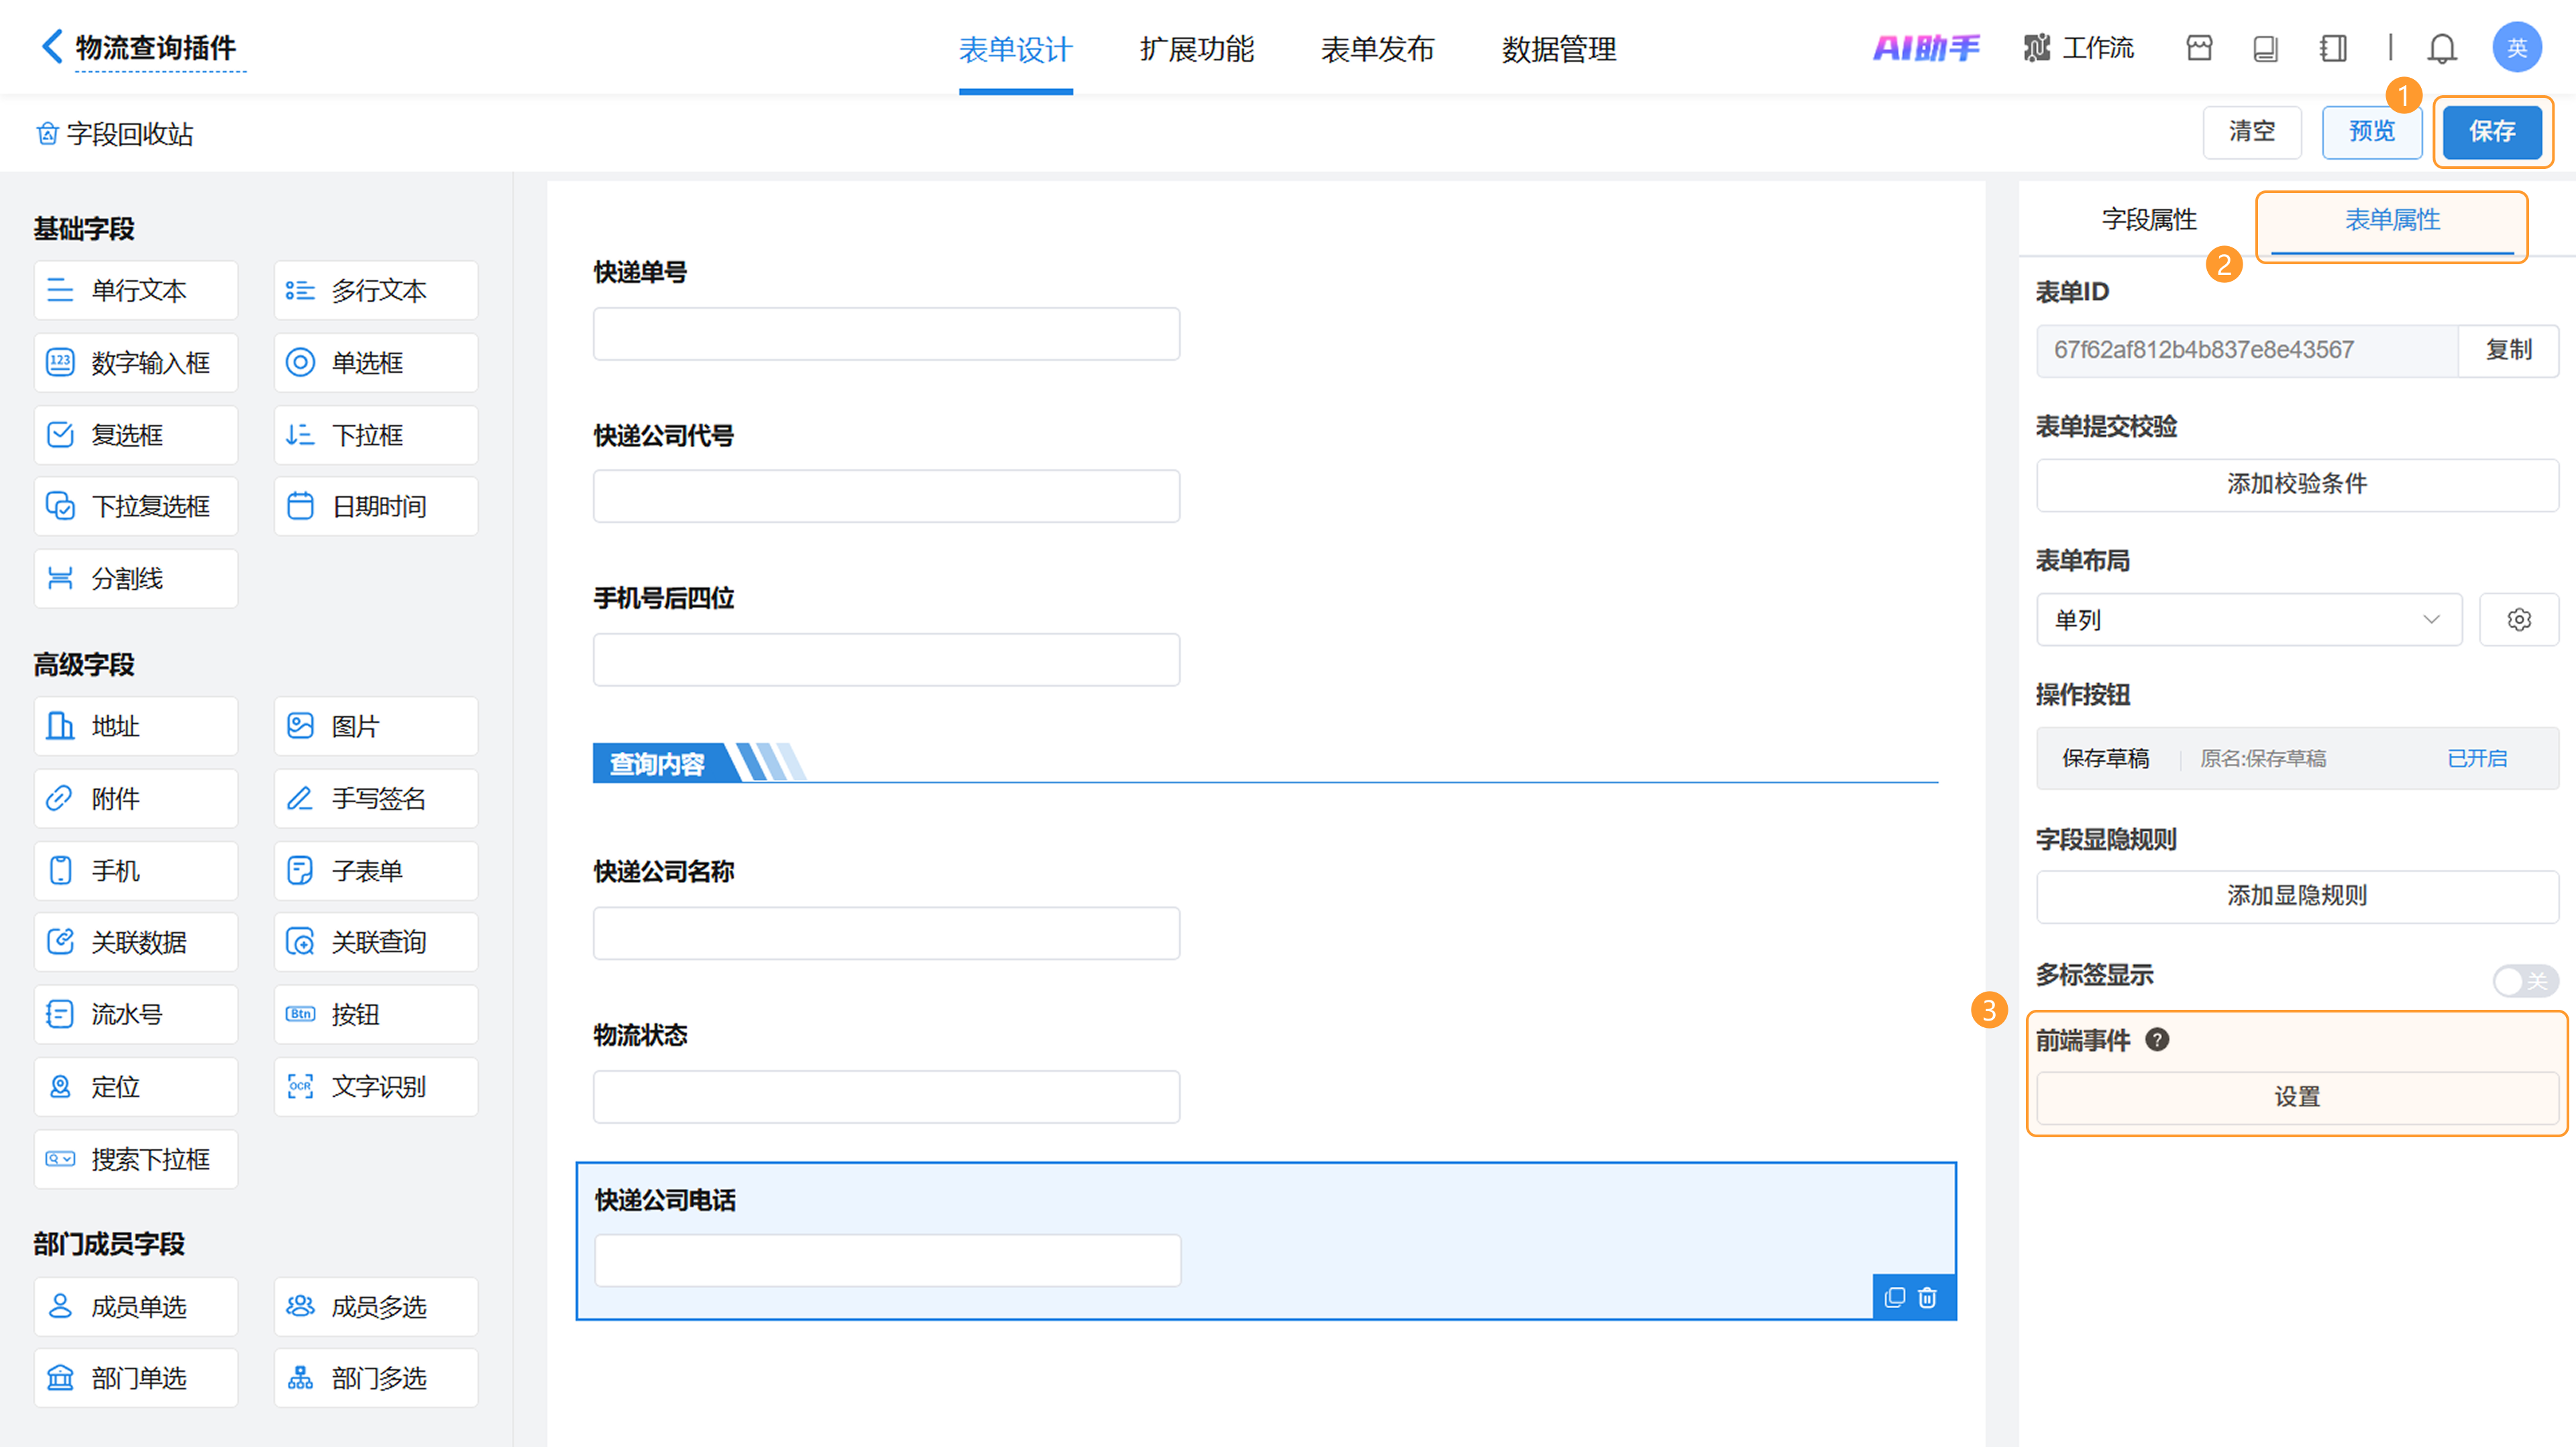Add a 分割线 field

[x=136, y=579]
